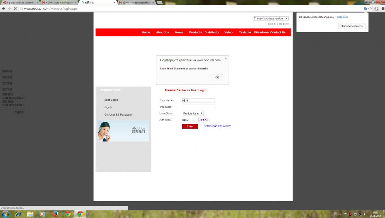Click the Sign In link at top
Image resolution: width=385 pixels, height=218 pixels.
click(x=272, y=24)
